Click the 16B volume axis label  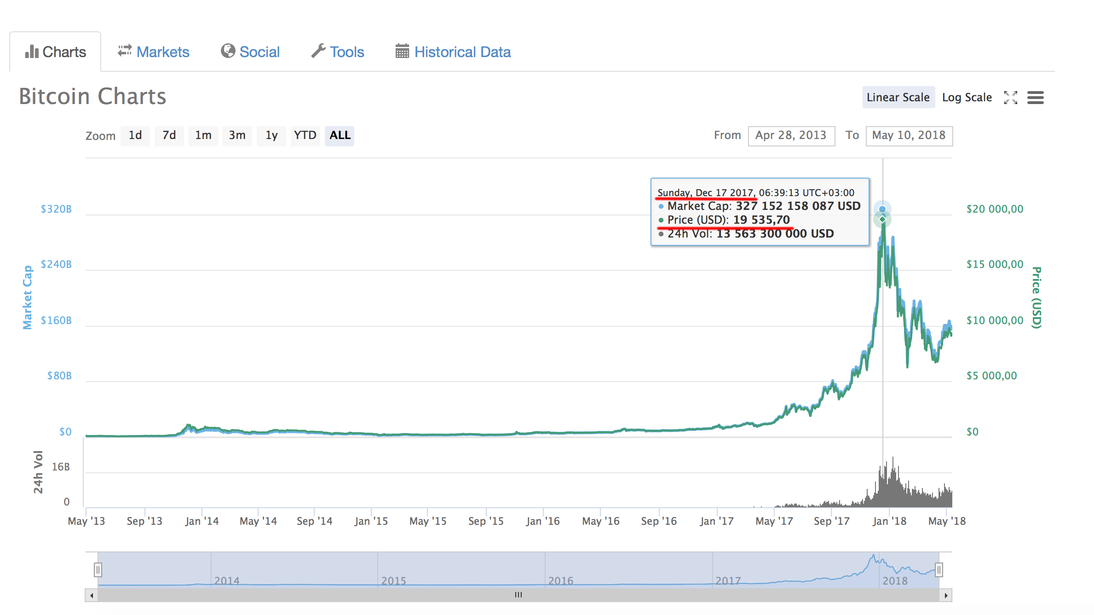point(61,467)
